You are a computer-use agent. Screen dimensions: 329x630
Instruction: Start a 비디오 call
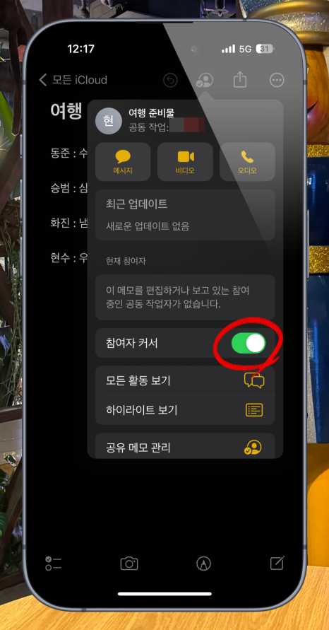tap(185, 162)
